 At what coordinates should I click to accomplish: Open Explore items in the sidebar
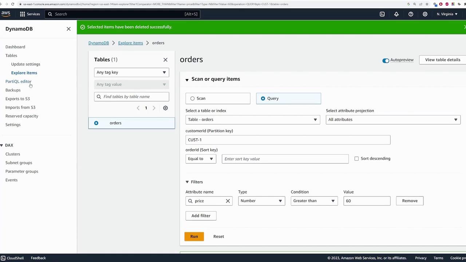(24, 73)
